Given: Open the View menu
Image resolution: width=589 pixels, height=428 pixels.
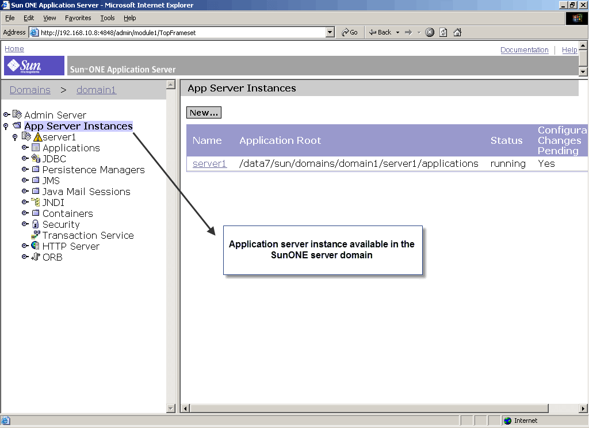Looking at the screenshot, I should [49, 18].
